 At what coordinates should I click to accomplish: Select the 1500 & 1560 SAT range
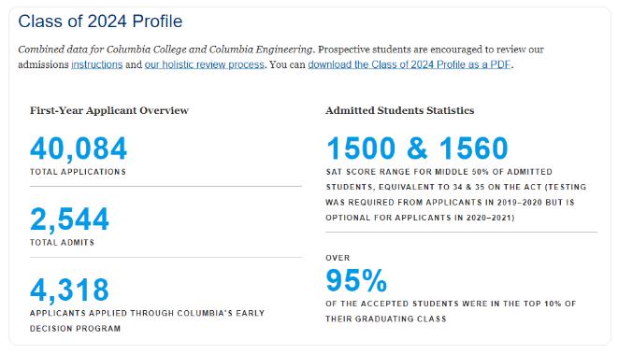coord(417,149)
